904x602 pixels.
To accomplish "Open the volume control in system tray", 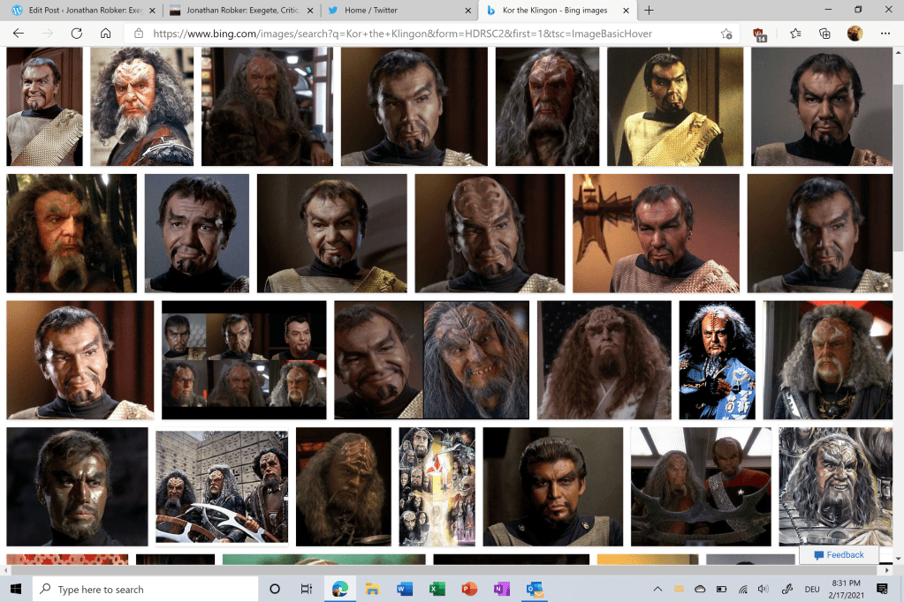I will (763, 589).
